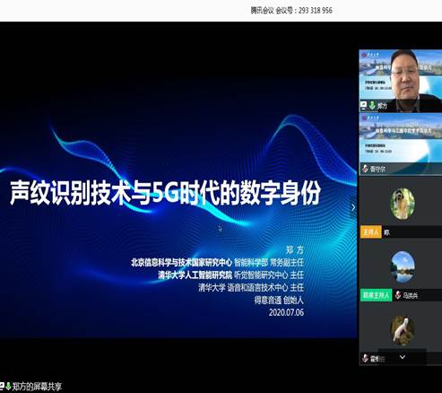Select 郑方's camera video tile
This screenshot has width=442, height=393.
tap(401, 81)
